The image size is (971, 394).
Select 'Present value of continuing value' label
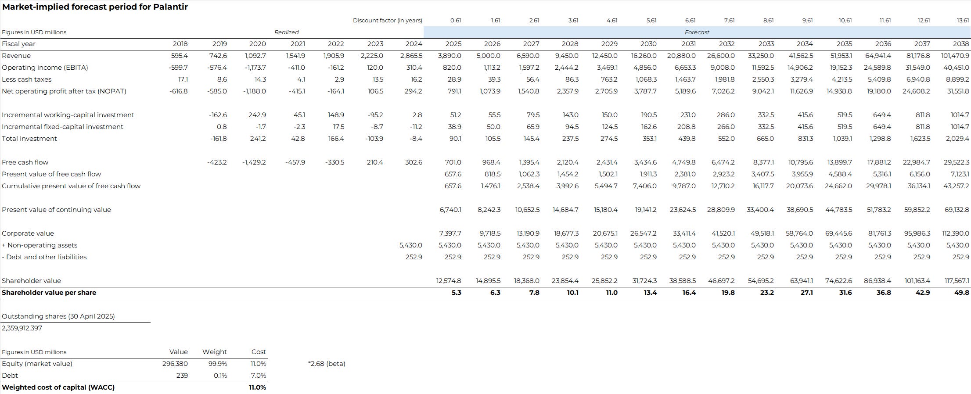(x=57, y=210)
